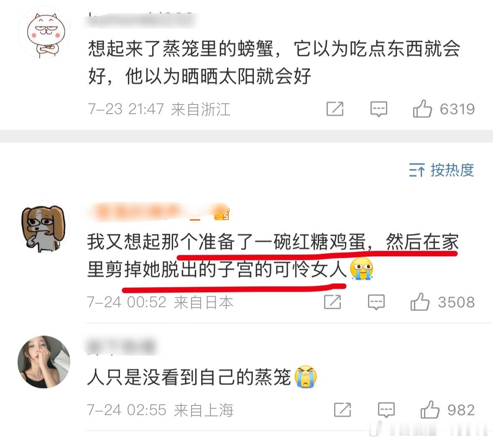Viewport: 493px width, 441px height.
Task: Tap the sort arrow icon beside 按热度
Action: (417, 170)
